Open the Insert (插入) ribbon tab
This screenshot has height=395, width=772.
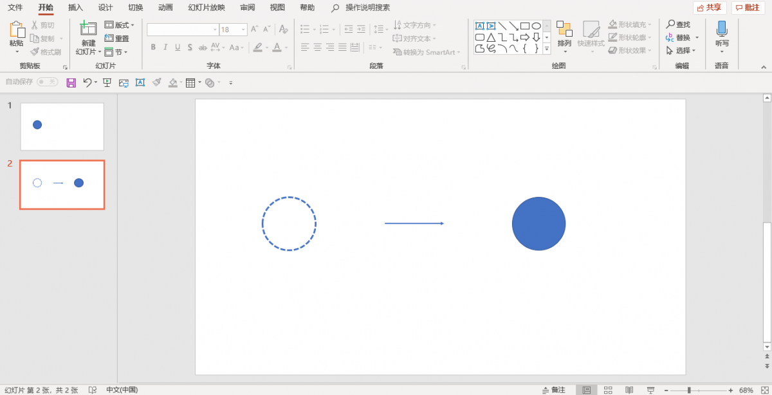click(x=76, y=8)
